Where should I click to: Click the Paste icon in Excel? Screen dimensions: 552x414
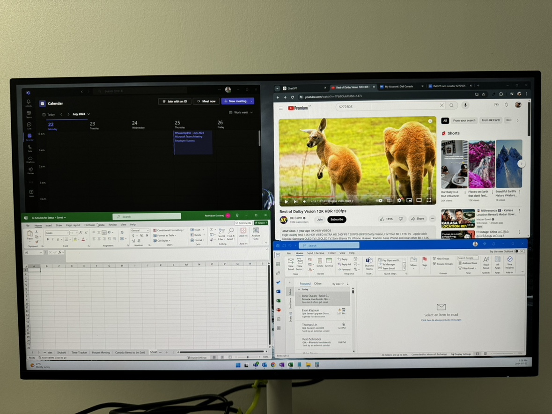[30, 235]
